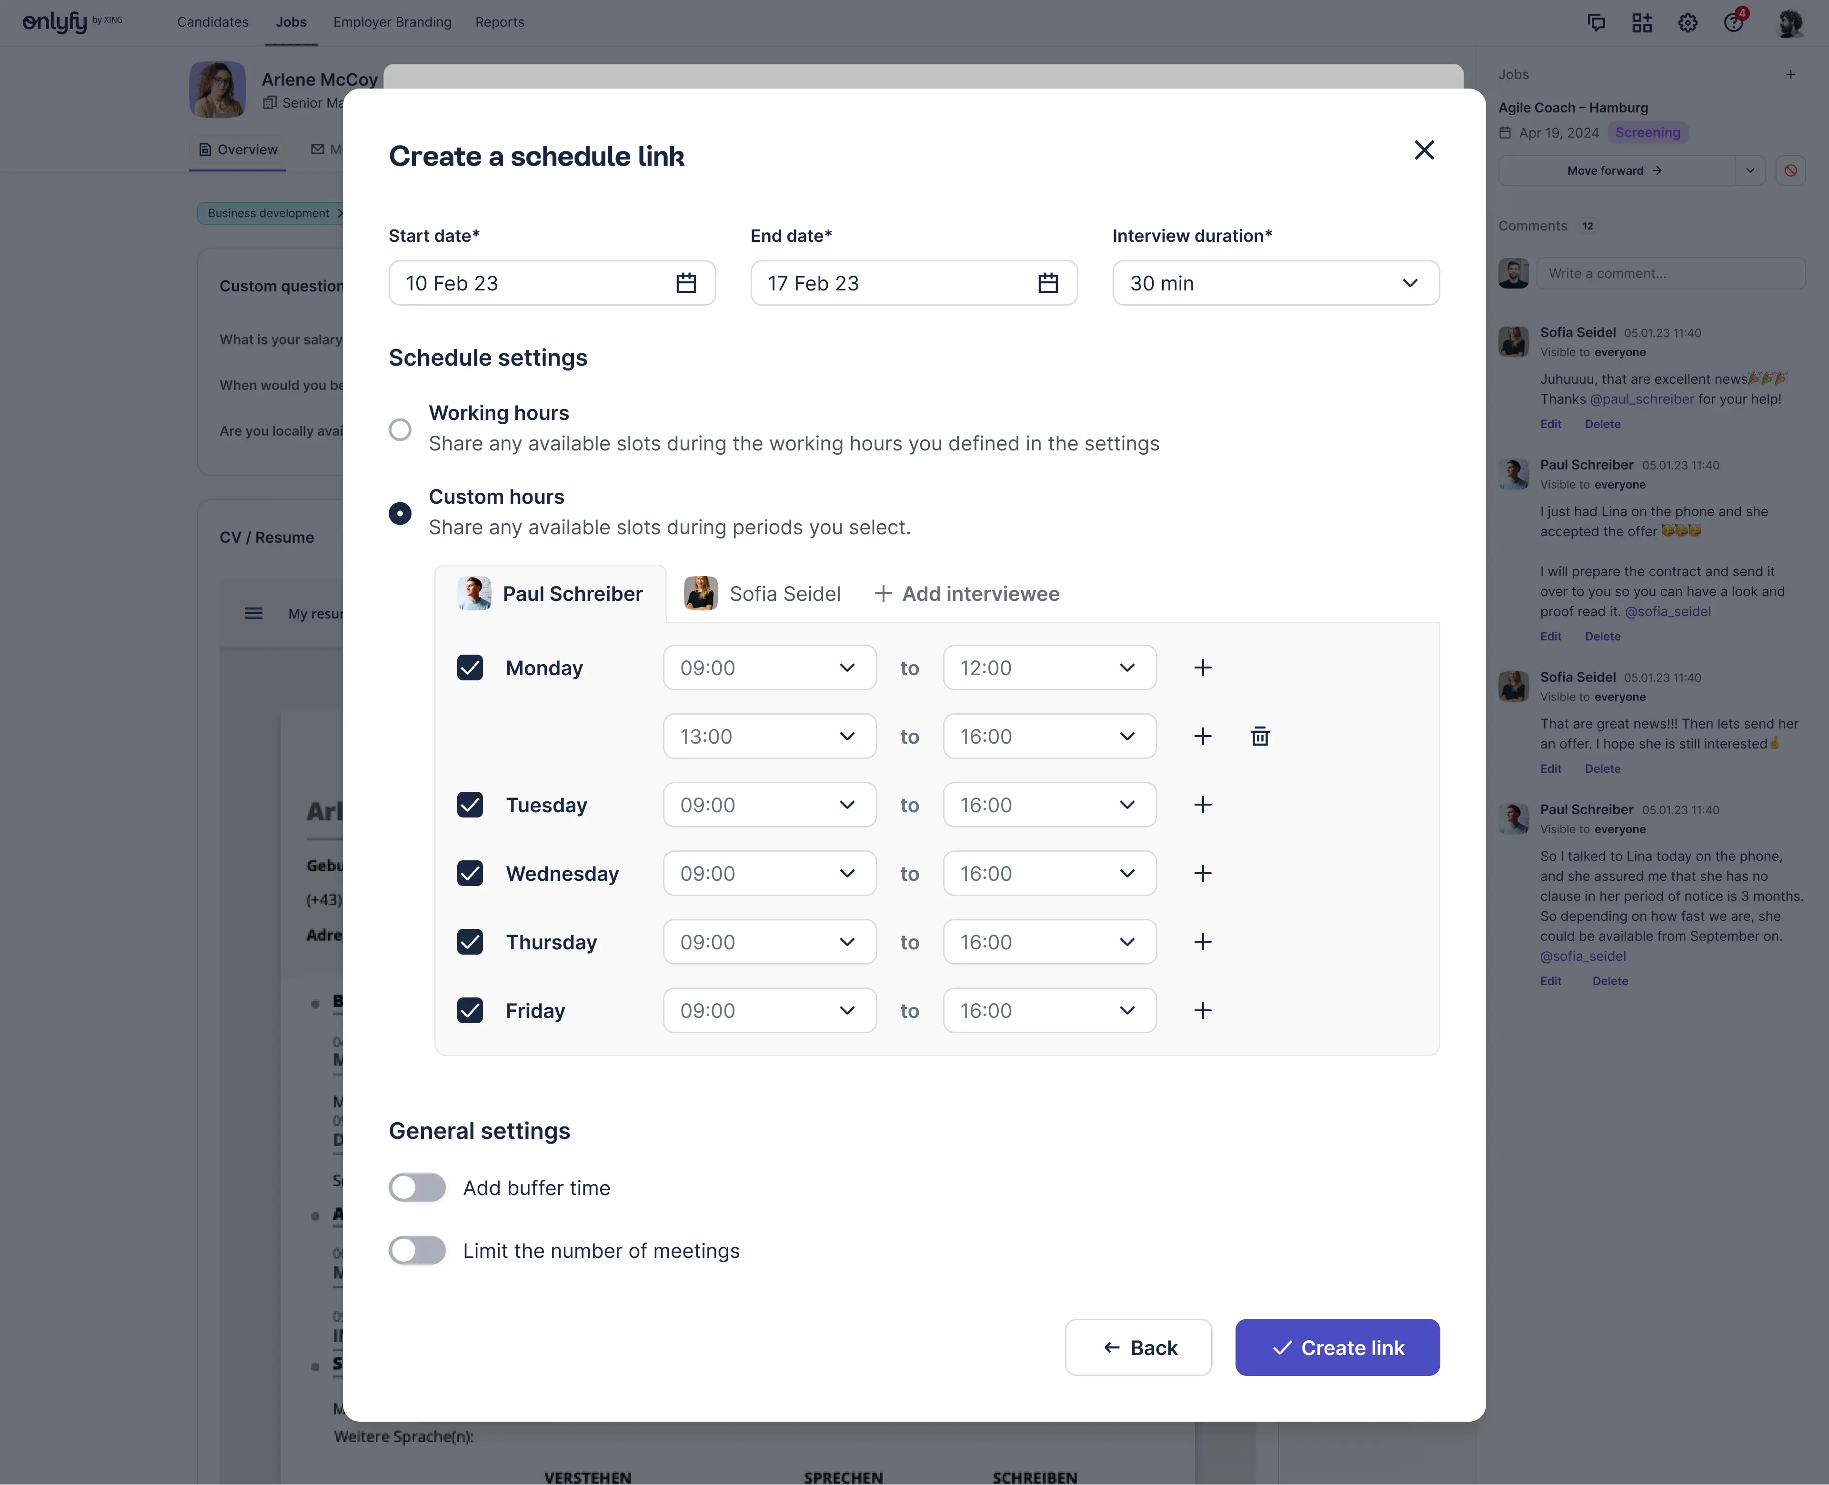This screenshot has width=1829, height=1485.
Task: Open the Candidates menu item
Action: click(x=213, y=22)
